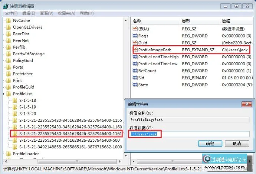Click tree pane horizontal scroll left arrow
Image resolution: width=256 pixels, height=174 pixels.
coord(6,161)
